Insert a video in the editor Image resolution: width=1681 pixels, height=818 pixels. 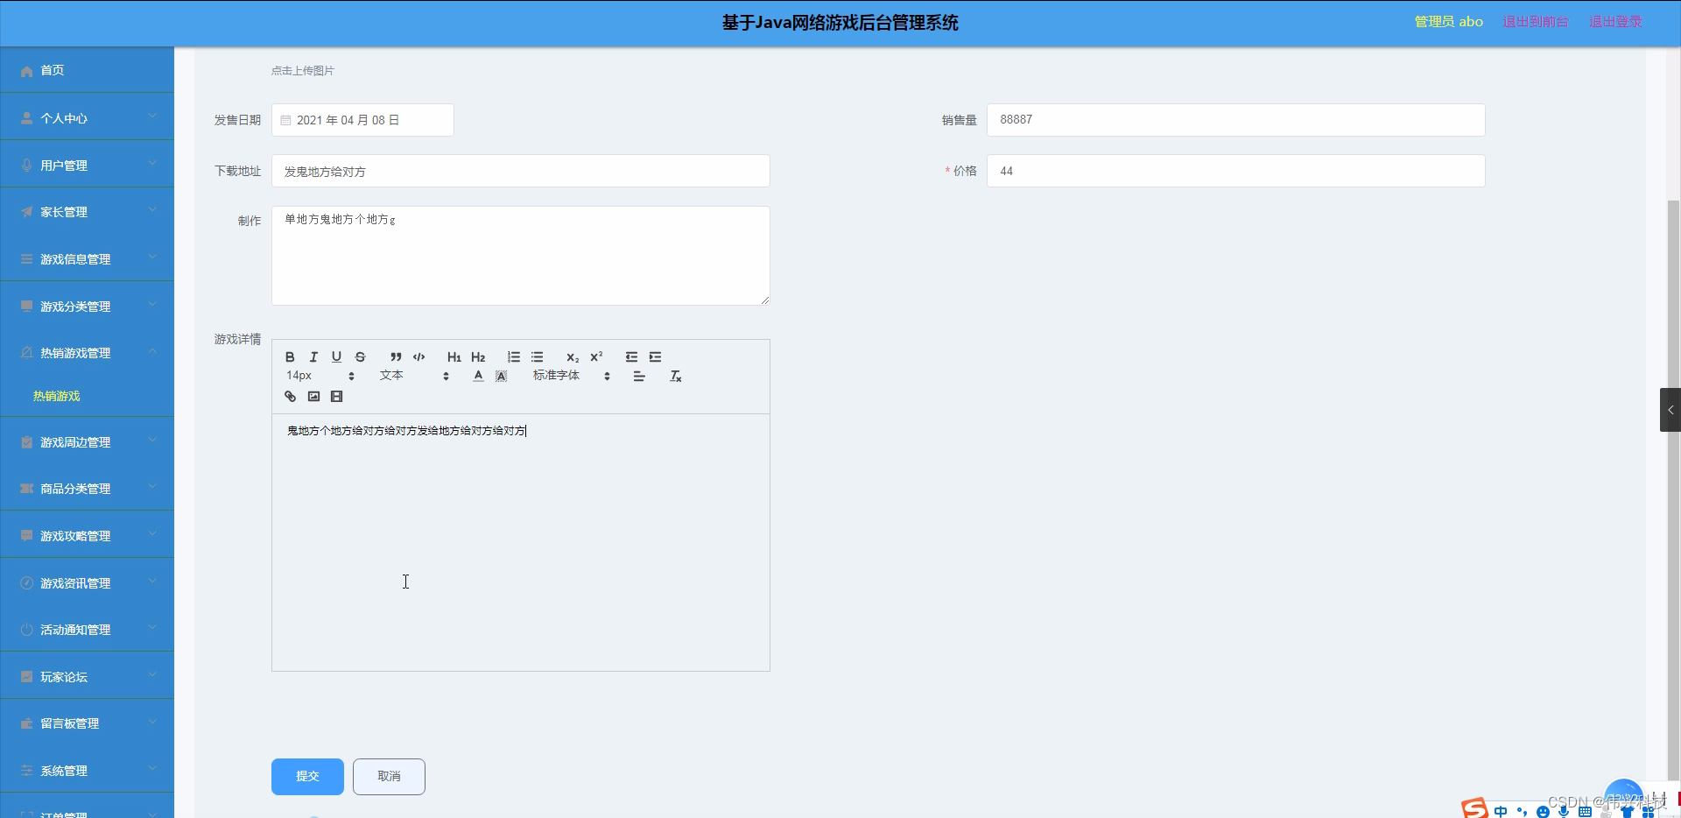click(x=336, y=397)
